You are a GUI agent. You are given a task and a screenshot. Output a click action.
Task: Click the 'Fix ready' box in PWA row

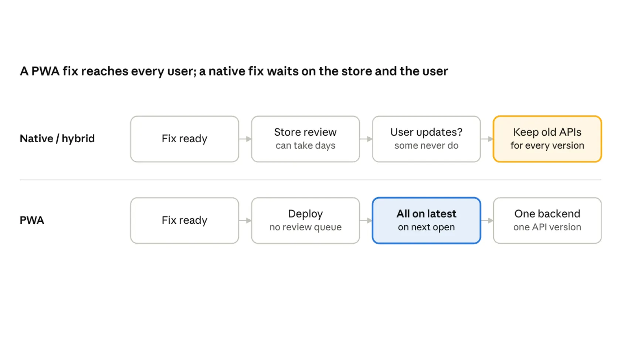pos(184,220)
